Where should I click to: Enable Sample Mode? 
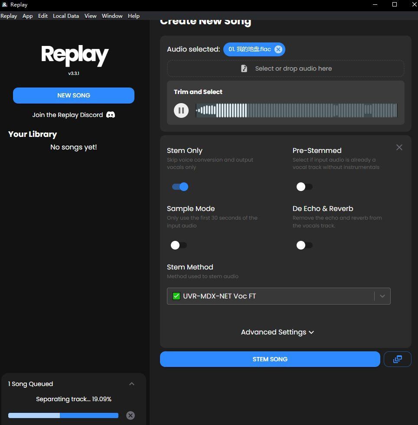[178, 245]
